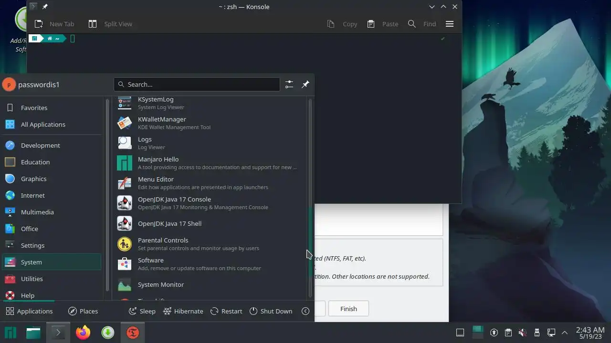Click Copy in Konsole toolbar
Screen dimensions: 611x343
pyautogui.click(x=342, y=24)
